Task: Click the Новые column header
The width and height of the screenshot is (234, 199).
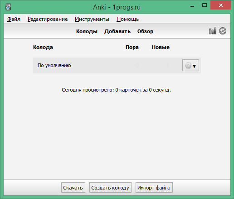Action: (161, 47)
